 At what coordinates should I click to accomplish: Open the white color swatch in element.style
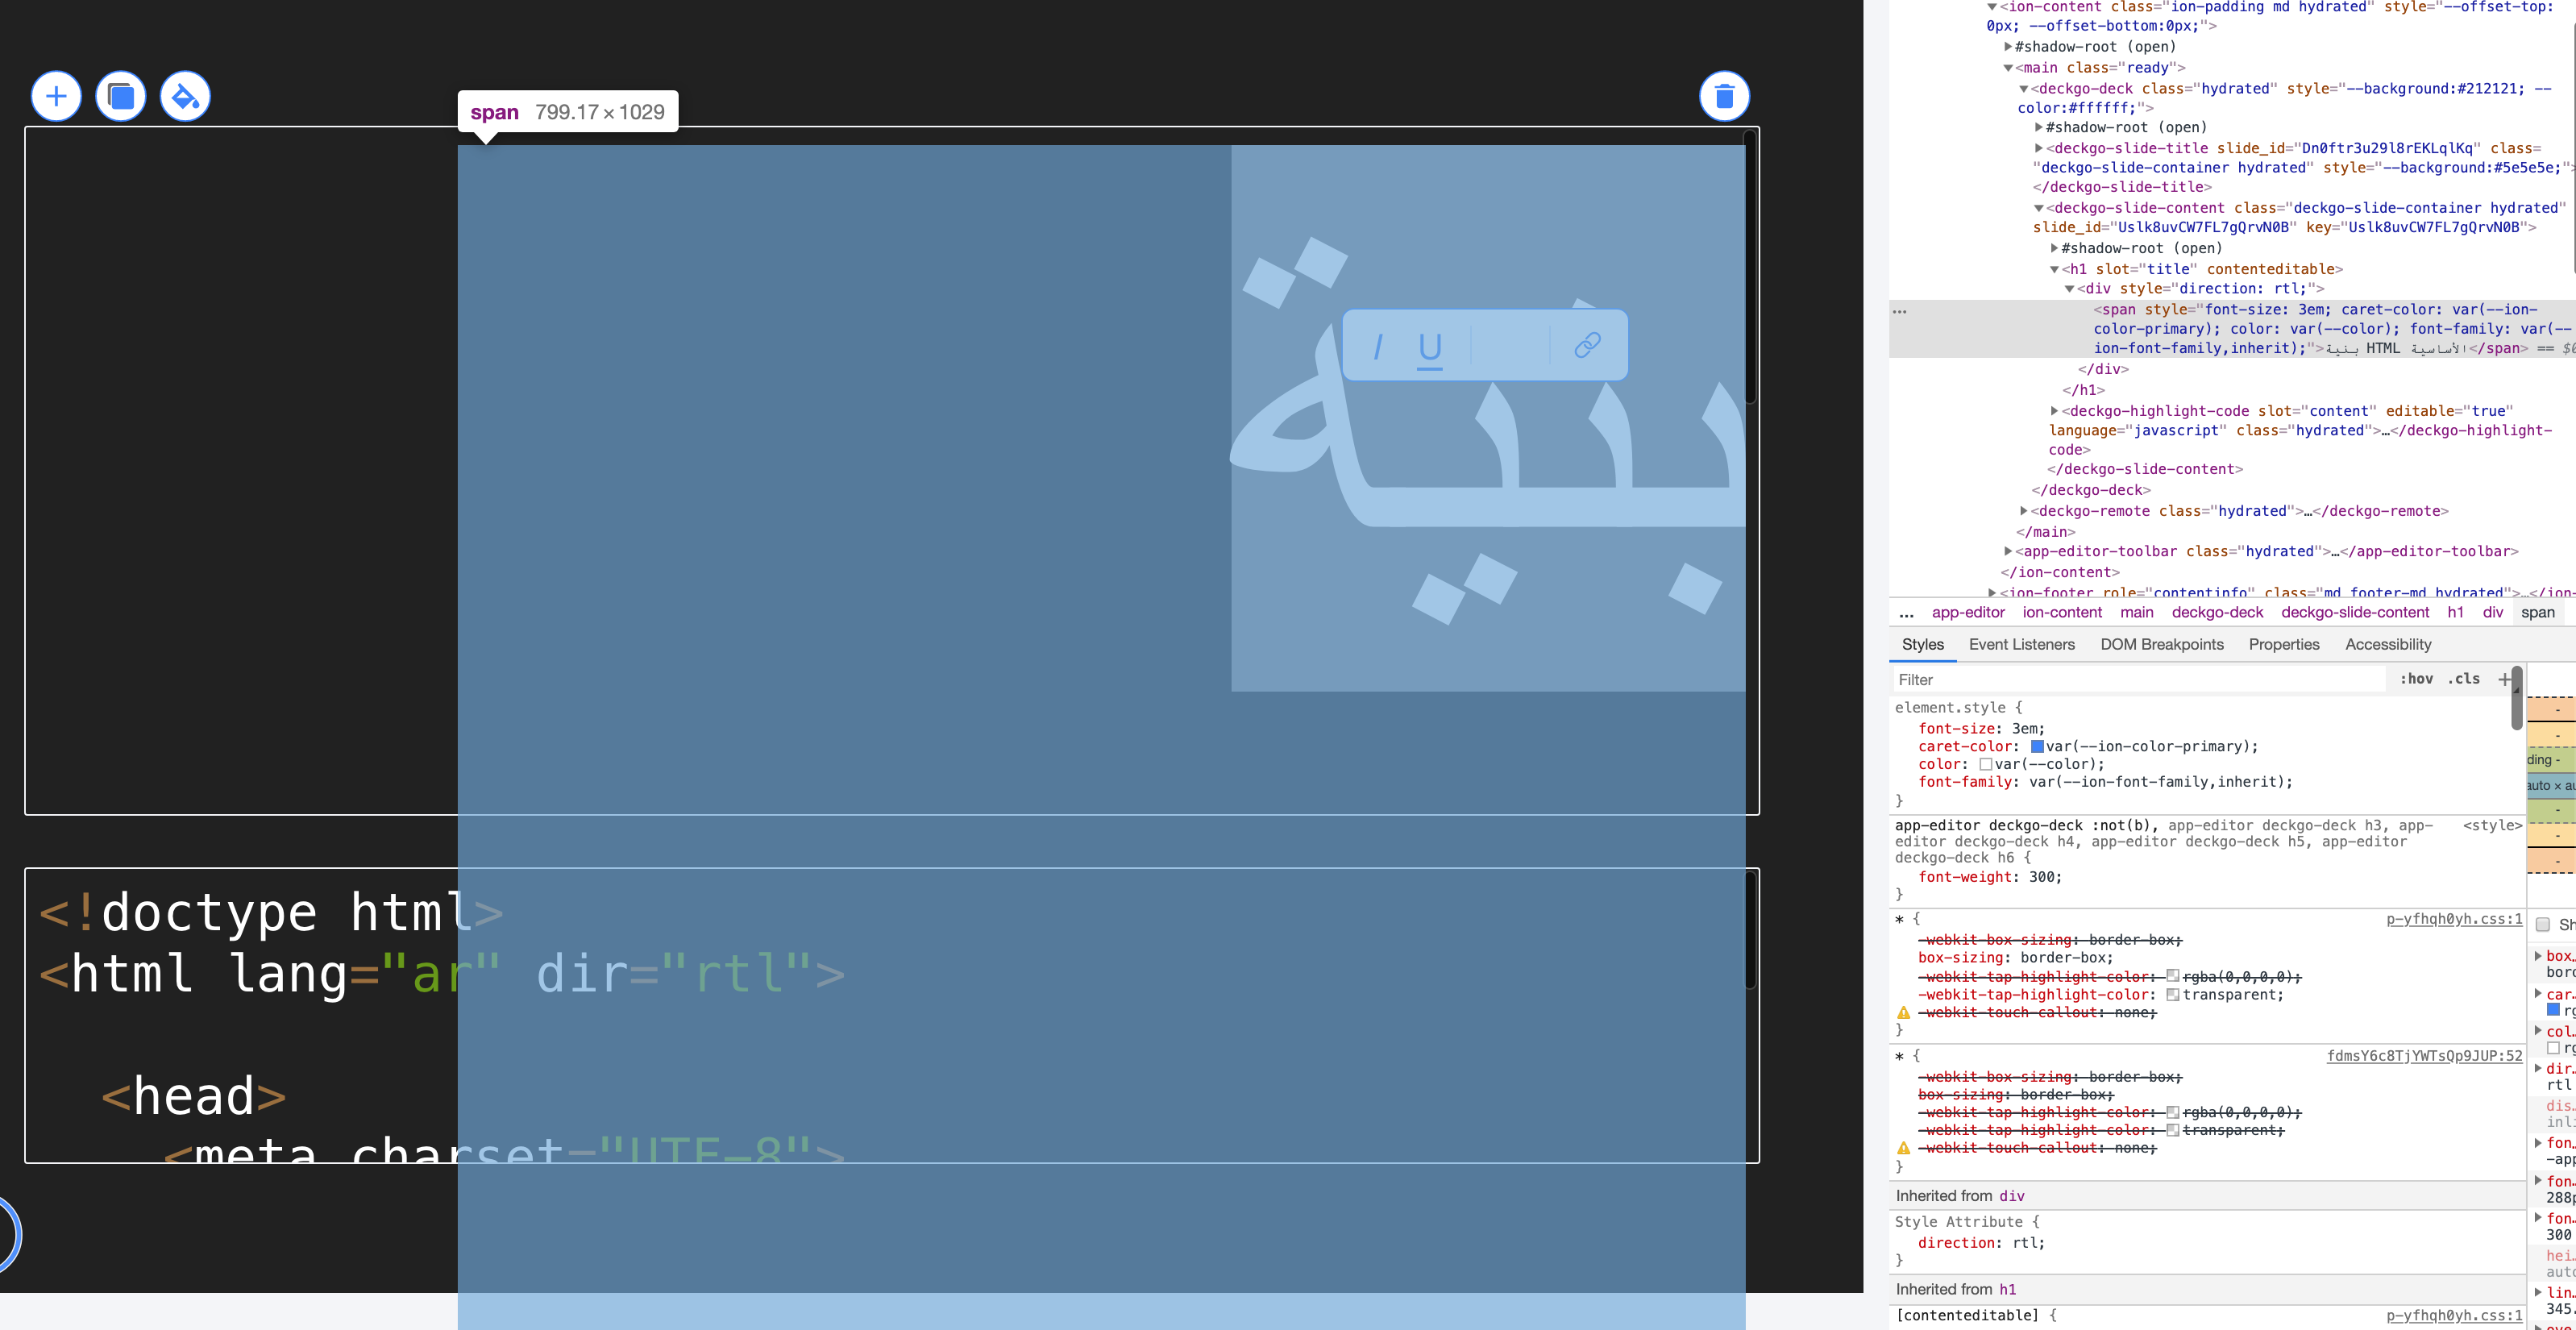click(1985, 765)
